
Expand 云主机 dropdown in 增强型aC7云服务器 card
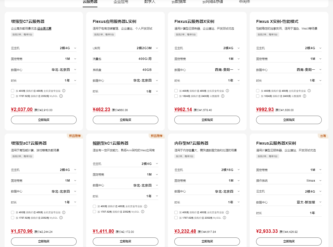tap(44, 170)
